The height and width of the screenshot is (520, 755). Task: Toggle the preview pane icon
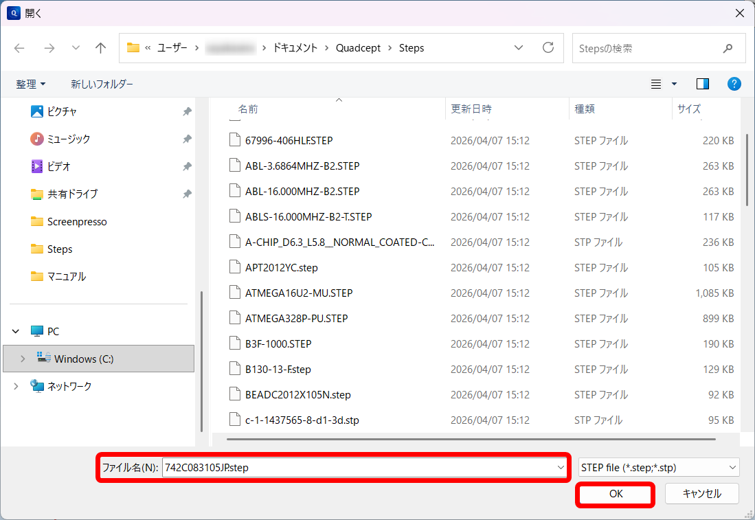[702, 84]
